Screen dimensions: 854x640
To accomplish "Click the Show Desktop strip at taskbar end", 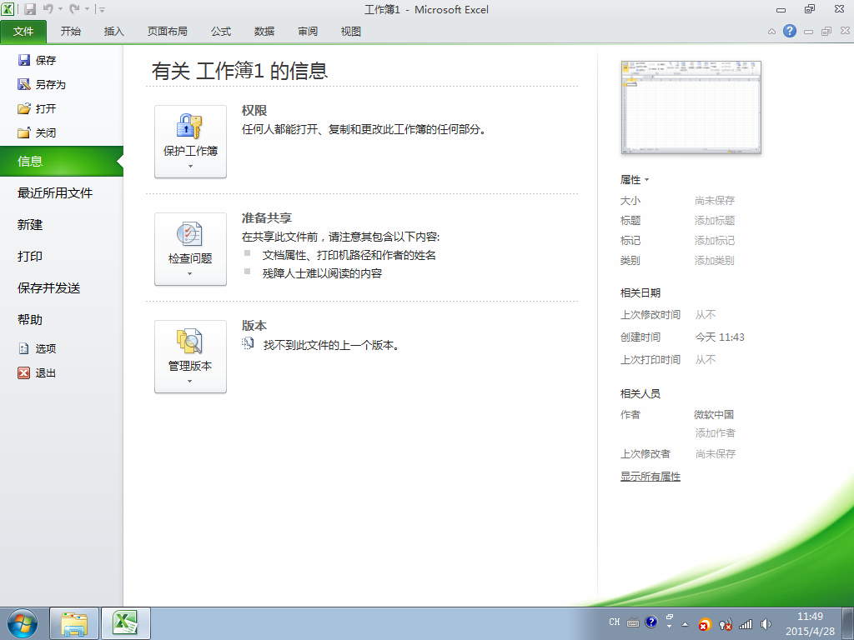I will [848, 623].
